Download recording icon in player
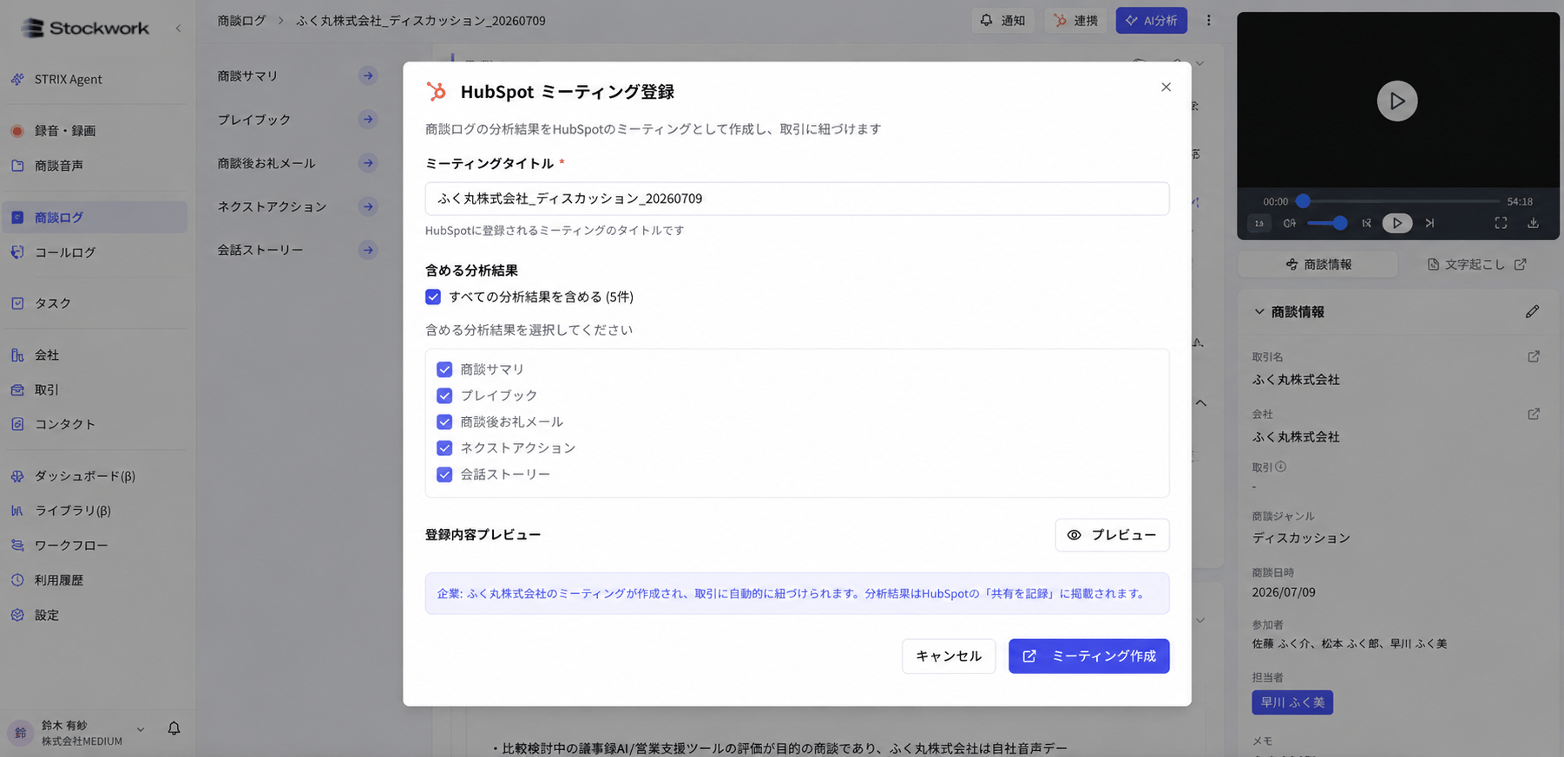Image resolution: width=1564 pixels, height=757 pixels. click(x=1534, y=224)
